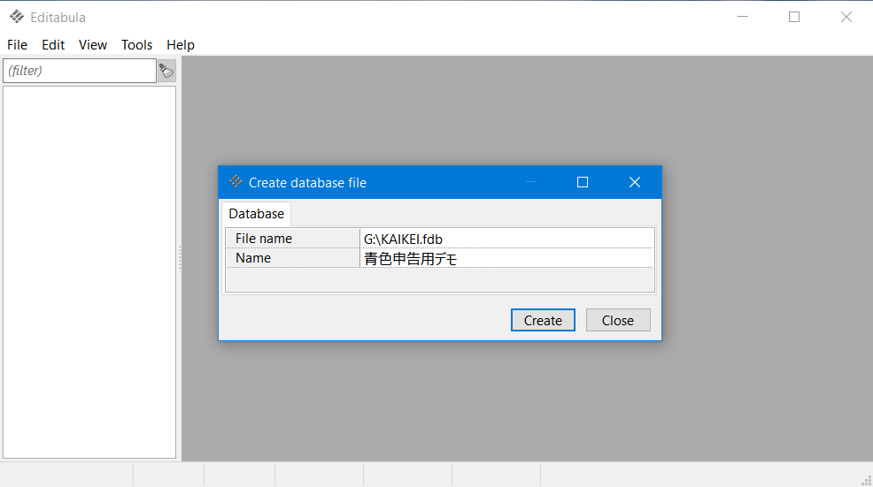Viewport: 873px width, 487px height.
Task: Open the File menu
Action: pos(17,45)
